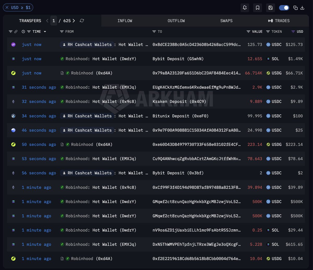Click USDG token in the $10.04 row
Image resolution: width=313 pixels, height=270 pixels.
(274, 259)
